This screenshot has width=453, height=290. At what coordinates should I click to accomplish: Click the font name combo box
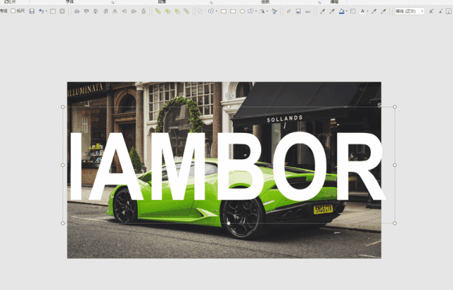(x=409, y=11)
